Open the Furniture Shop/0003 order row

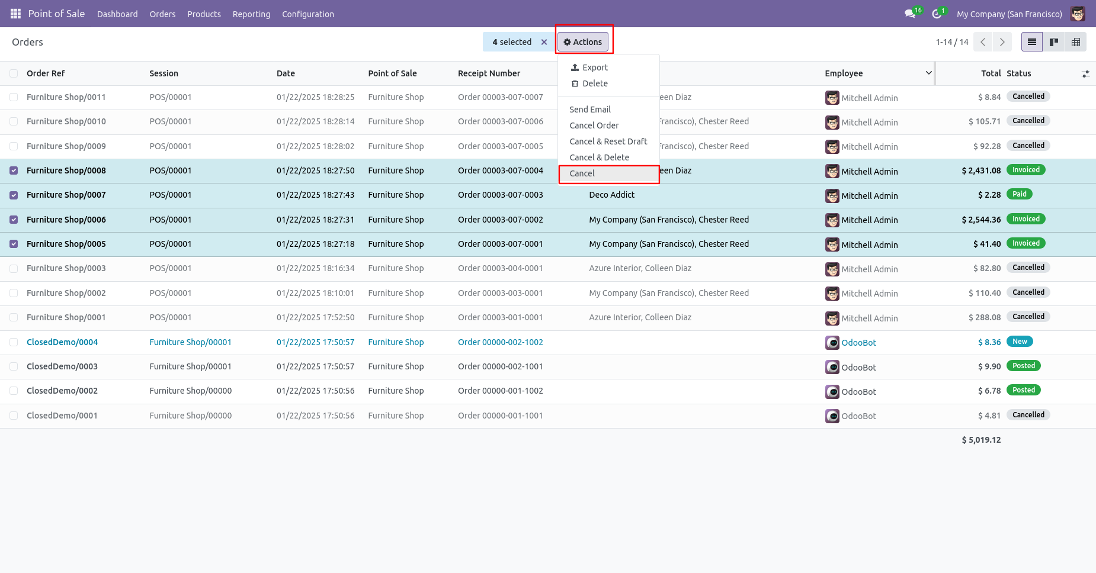[x=548, y=269]
